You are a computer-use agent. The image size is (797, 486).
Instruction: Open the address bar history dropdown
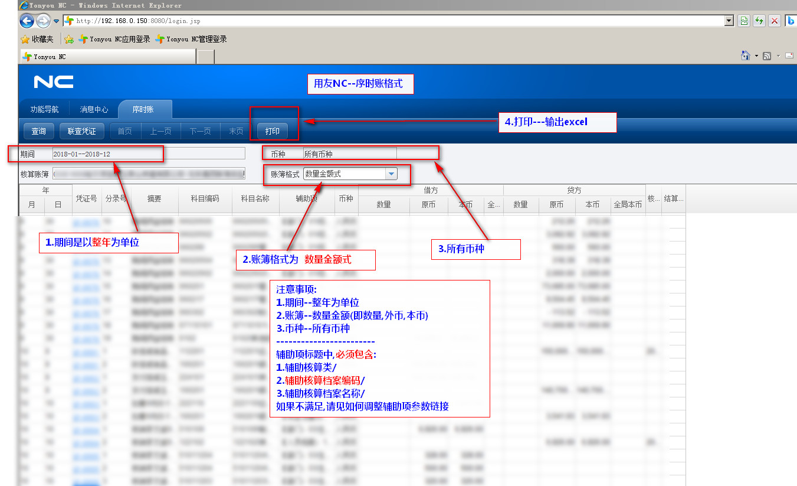pyautogui.click(x=729, y=21)
